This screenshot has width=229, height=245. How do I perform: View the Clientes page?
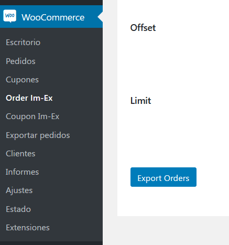click(x=20, y=154)
